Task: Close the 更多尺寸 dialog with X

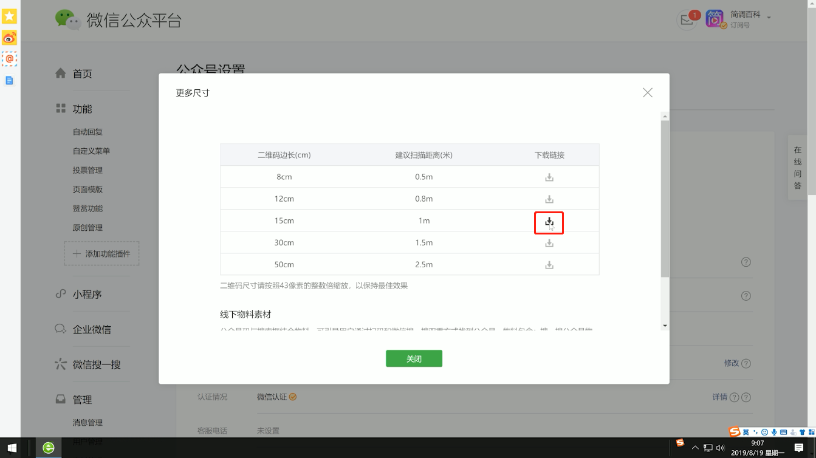Action: (648, 92)
